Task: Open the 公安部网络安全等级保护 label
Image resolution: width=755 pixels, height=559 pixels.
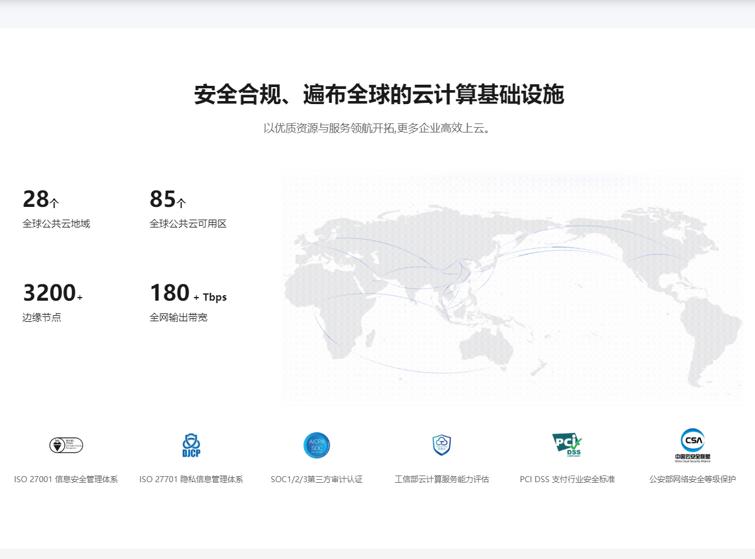Action: click(x=693, y=479)
